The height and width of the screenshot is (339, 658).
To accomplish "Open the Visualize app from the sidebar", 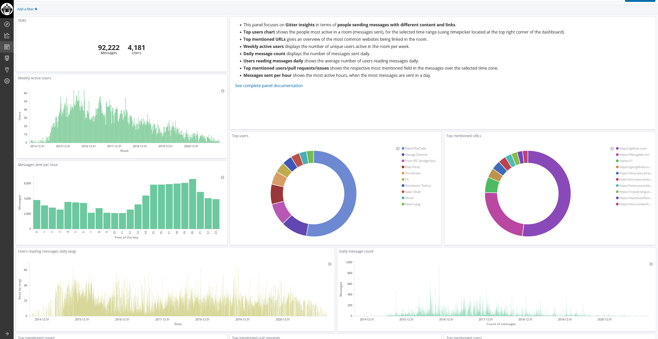I will (7, 36).
